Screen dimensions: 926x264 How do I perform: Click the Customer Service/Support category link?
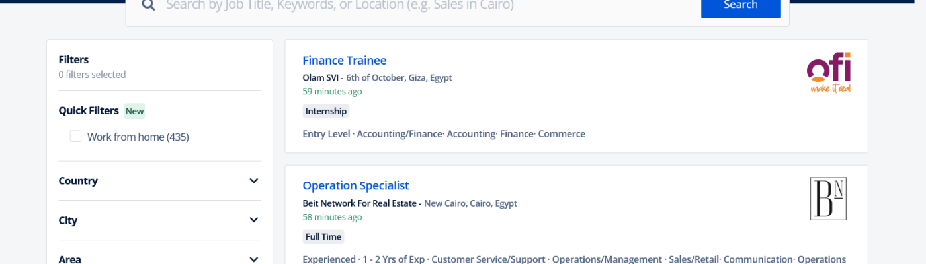tap(488, 259)
